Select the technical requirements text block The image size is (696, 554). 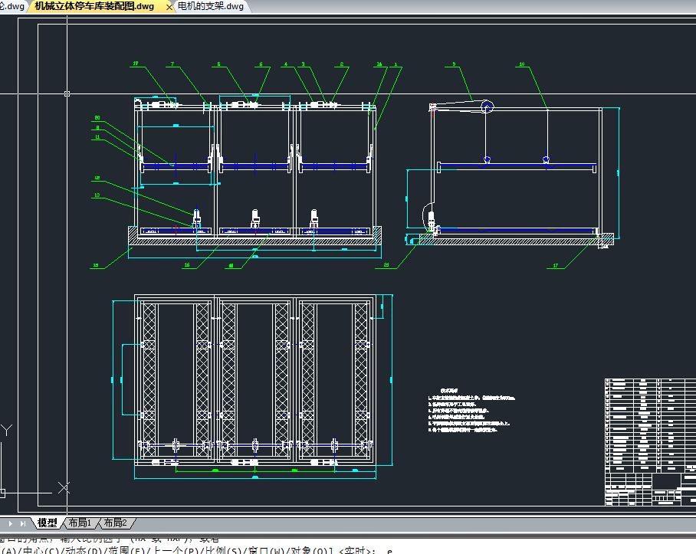[471, 410]
